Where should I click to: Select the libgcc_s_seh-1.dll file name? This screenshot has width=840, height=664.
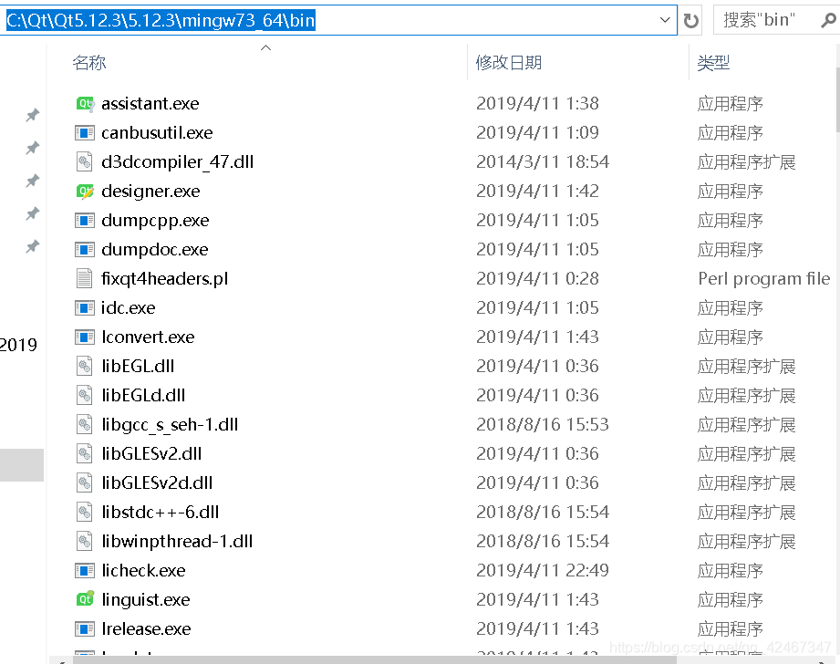pos(170,424)
